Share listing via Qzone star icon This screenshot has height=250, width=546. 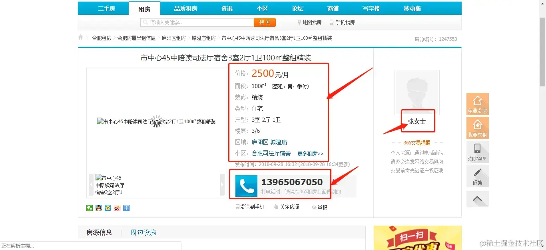[x=108, y=208]
